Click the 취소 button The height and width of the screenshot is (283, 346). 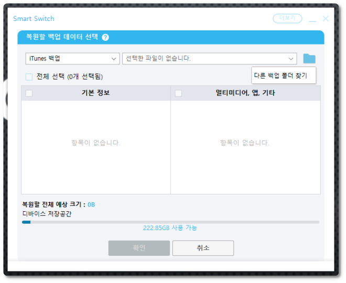[203, 248]
